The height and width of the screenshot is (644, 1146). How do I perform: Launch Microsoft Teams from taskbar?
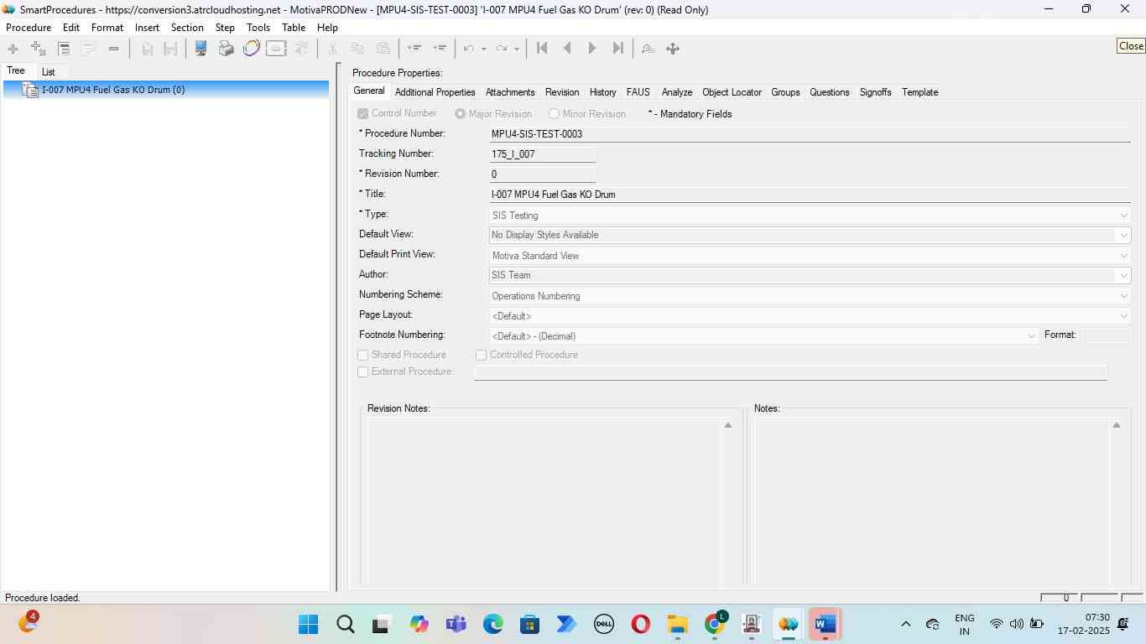[x=456, y=625]
